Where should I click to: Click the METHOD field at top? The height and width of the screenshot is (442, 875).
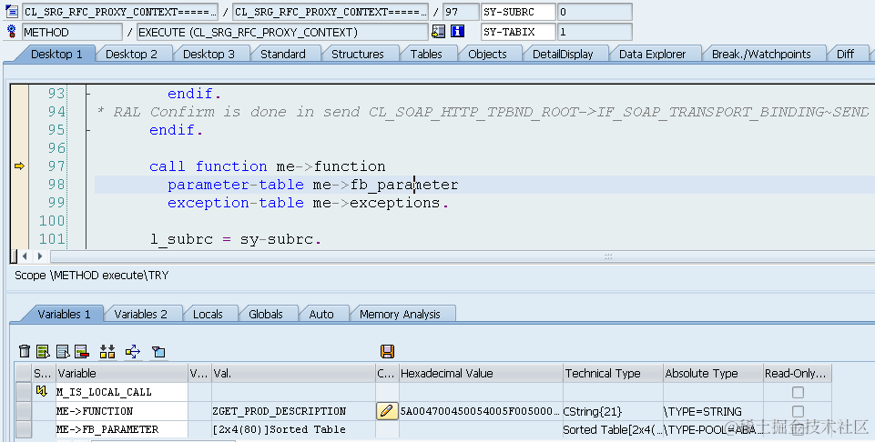click(x=71, y=32)
